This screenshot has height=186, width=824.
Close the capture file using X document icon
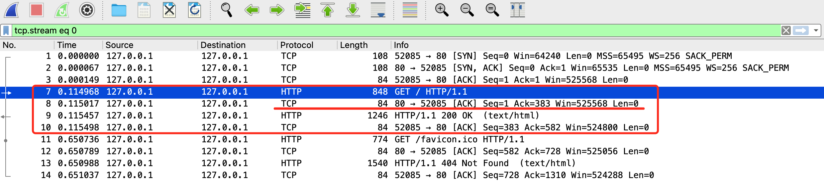pos(169,10)
